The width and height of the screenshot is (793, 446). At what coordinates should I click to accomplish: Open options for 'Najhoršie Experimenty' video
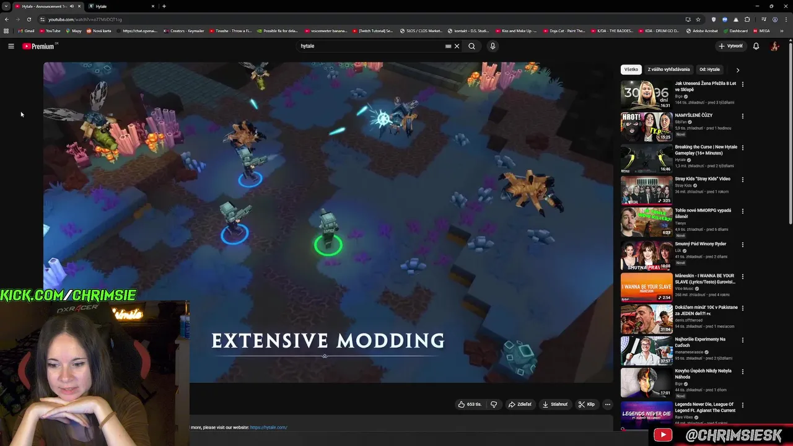742,340
